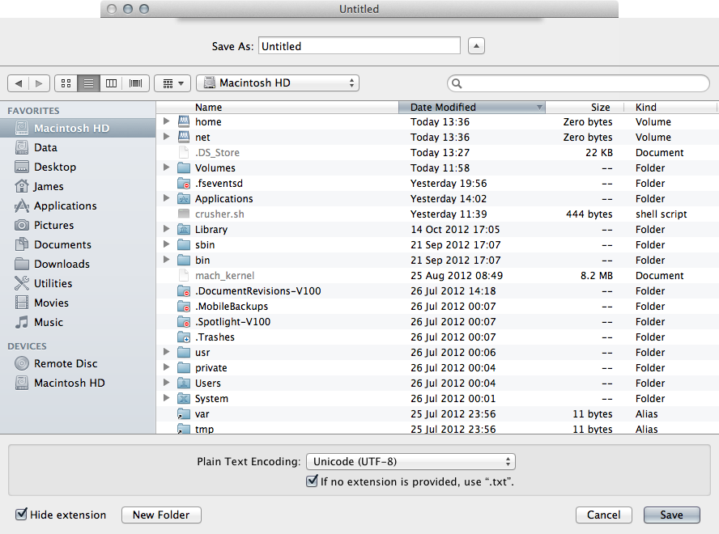Select the .fseventsd folder icon

pos(184,183)
